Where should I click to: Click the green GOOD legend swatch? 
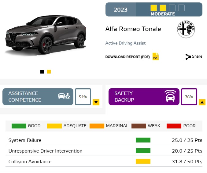tap(19, 126)
